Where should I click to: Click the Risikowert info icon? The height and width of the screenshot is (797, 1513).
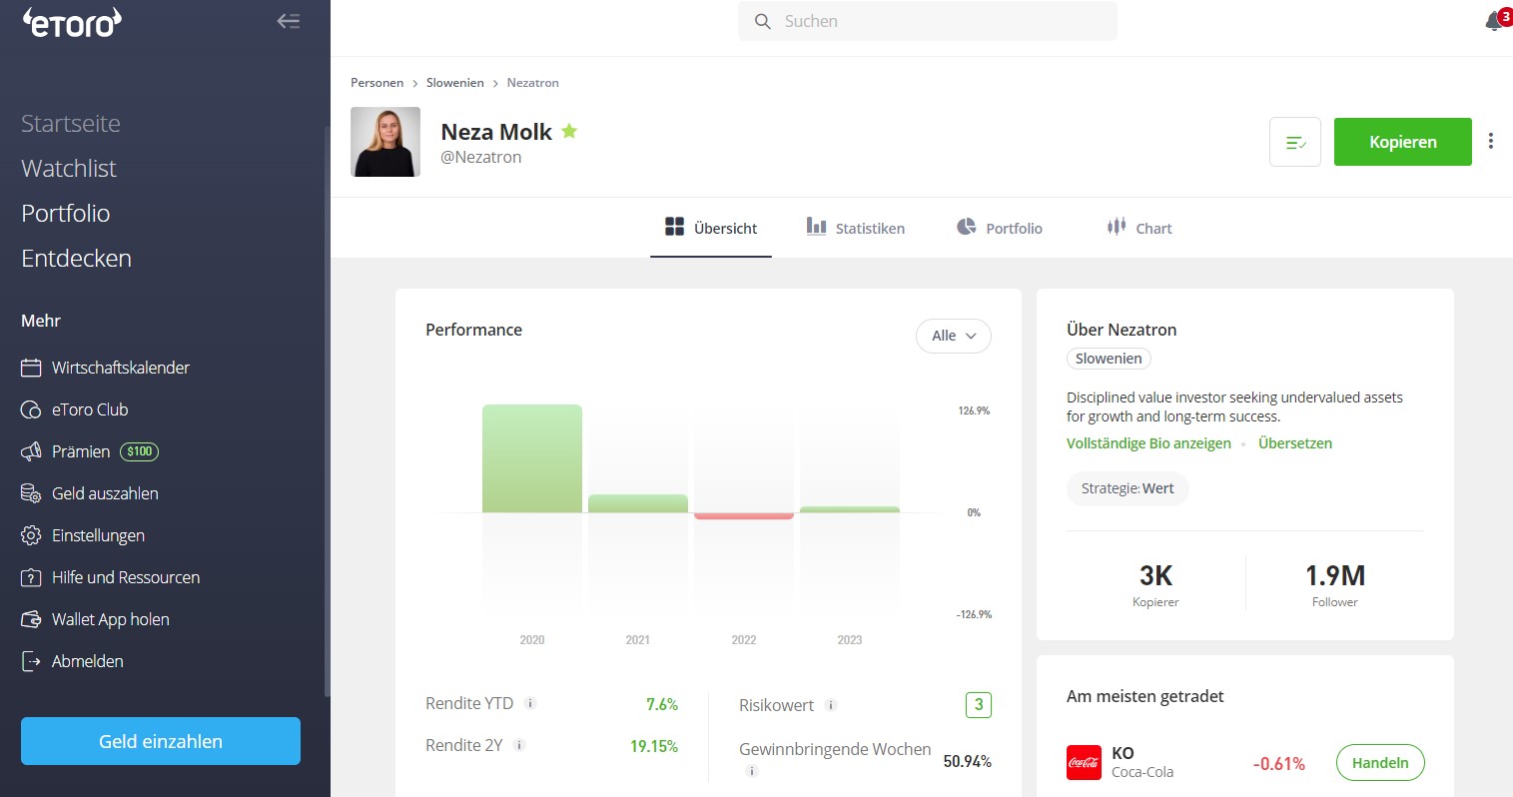[831, 705]
